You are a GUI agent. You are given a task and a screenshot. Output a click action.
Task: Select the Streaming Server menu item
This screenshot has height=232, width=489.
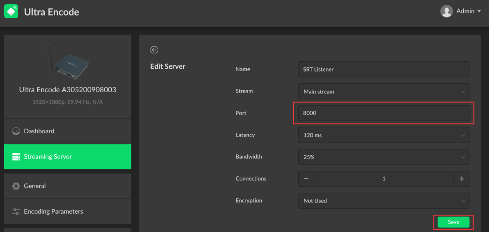click(x=68, y=157)
